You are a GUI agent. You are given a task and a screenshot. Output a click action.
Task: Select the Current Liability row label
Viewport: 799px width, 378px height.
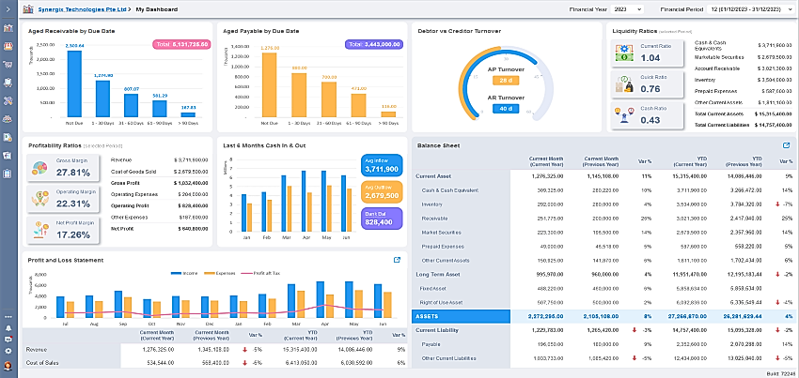(437, 330)
